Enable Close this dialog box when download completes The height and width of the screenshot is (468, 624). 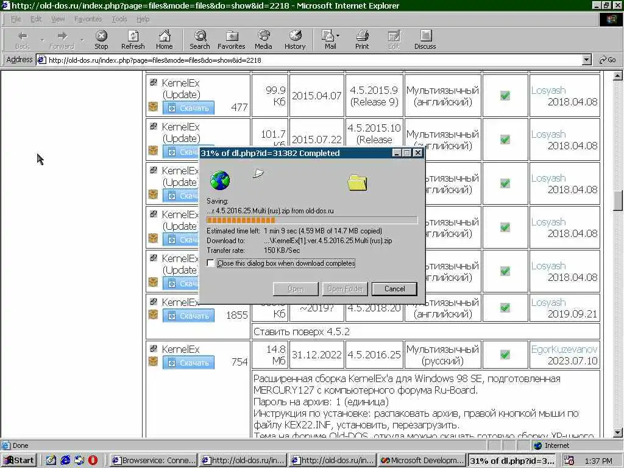coord(210,263)
